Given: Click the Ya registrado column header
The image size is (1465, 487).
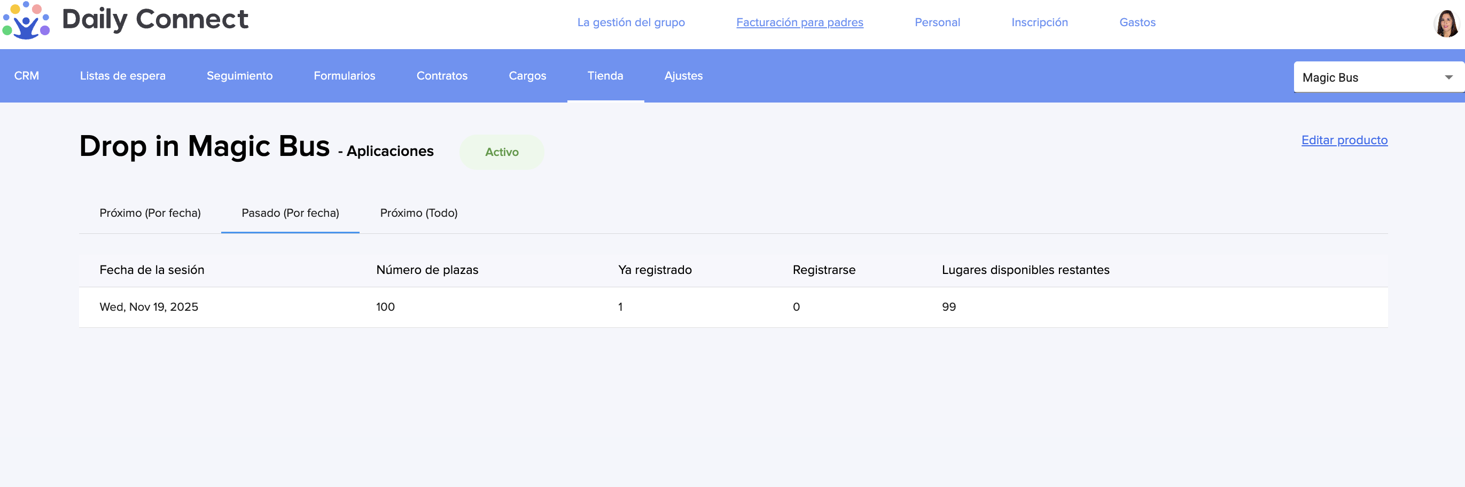Looking at the screenshot, I should (654, 270).
